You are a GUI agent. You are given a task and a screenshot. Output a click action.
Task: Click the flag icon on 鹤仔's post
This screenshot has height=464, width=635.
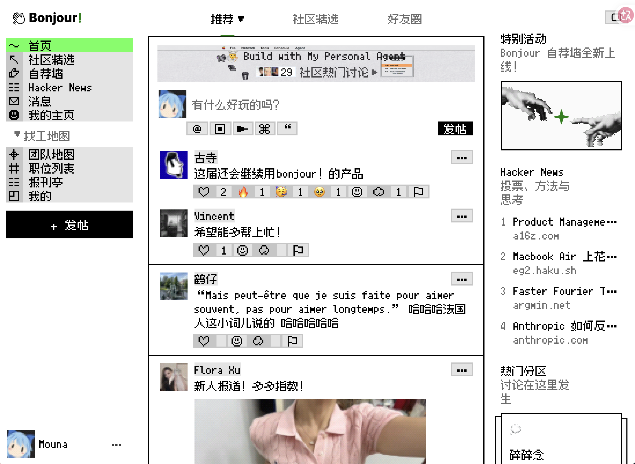pos(292,341)
